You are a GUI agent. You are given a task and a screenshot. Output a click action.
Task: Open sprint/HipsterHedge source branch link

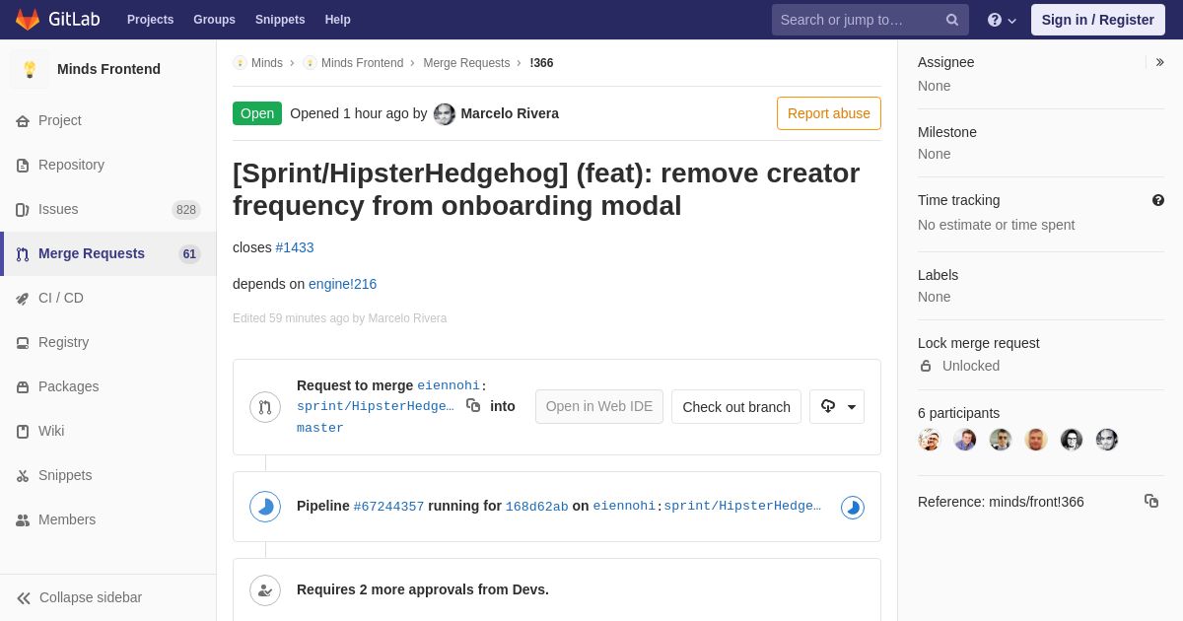coord(376,406)
